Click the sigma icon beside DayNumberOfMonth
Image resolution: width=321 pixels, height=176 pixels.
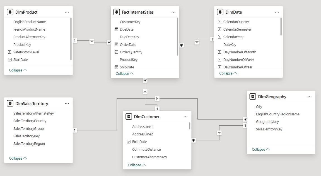point(220,52)
